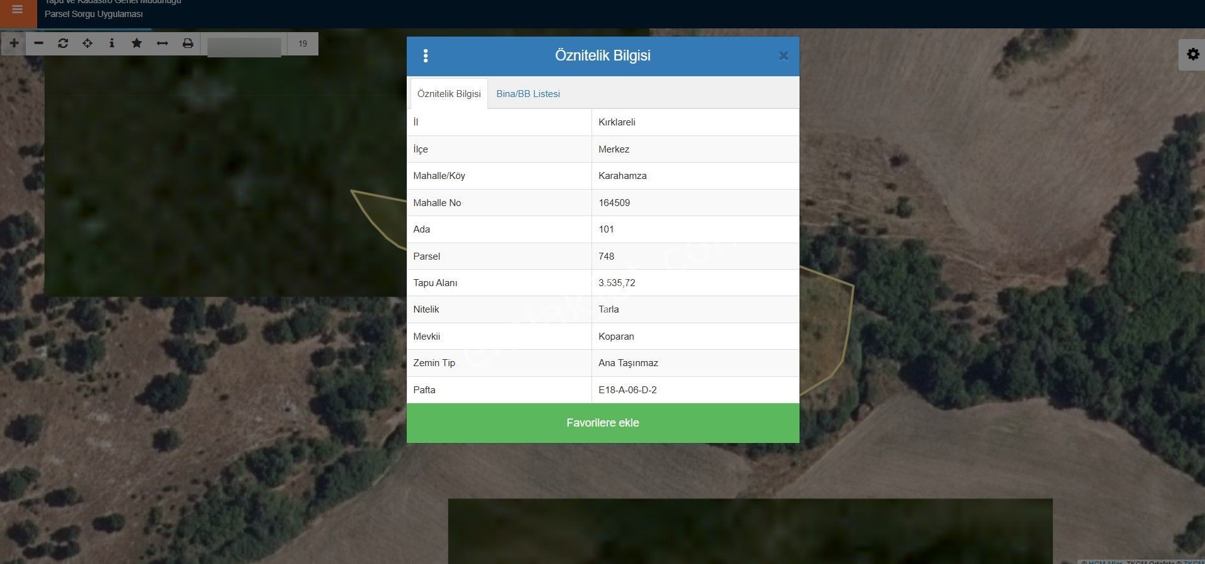Click the coordinate field in the toolbar
Screen dimensions: 1205x564
(244, 45)
